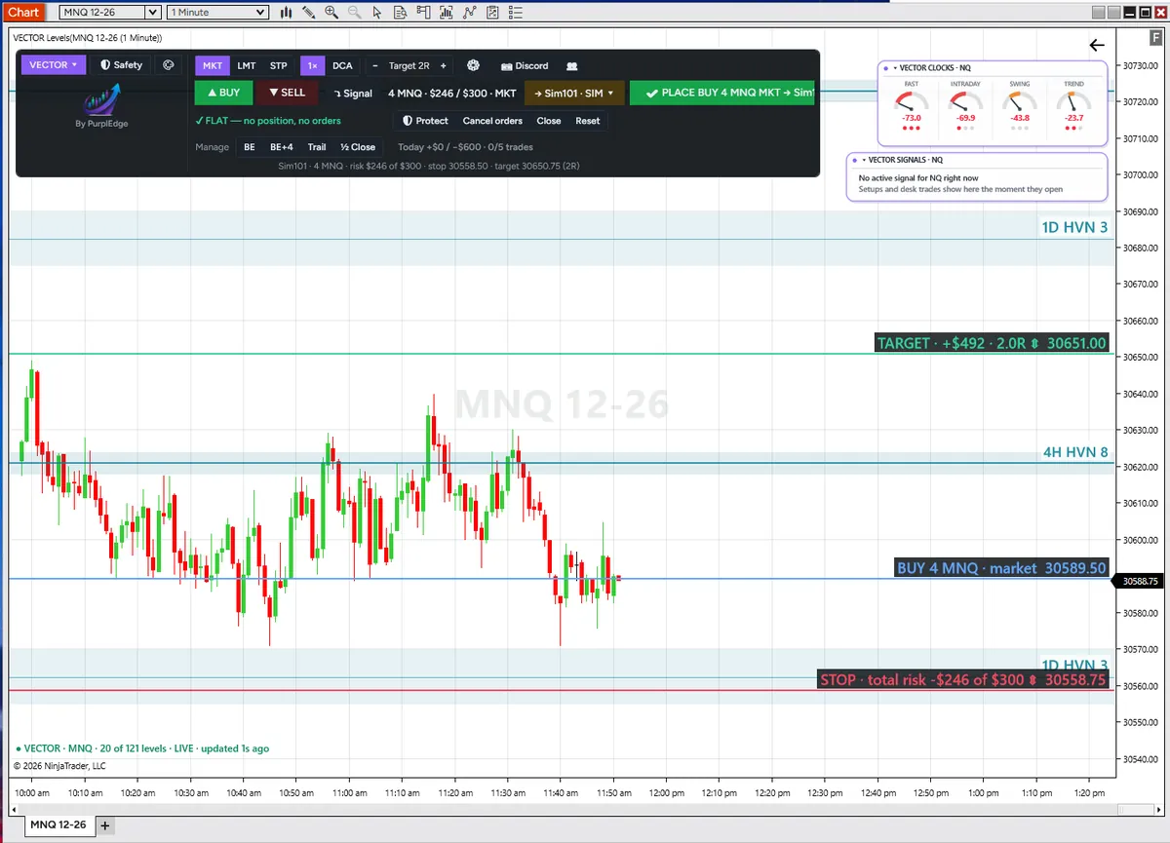1170x843 pixels.
Task: Select the drawing tools pencil icon
Action: point(309,13)
